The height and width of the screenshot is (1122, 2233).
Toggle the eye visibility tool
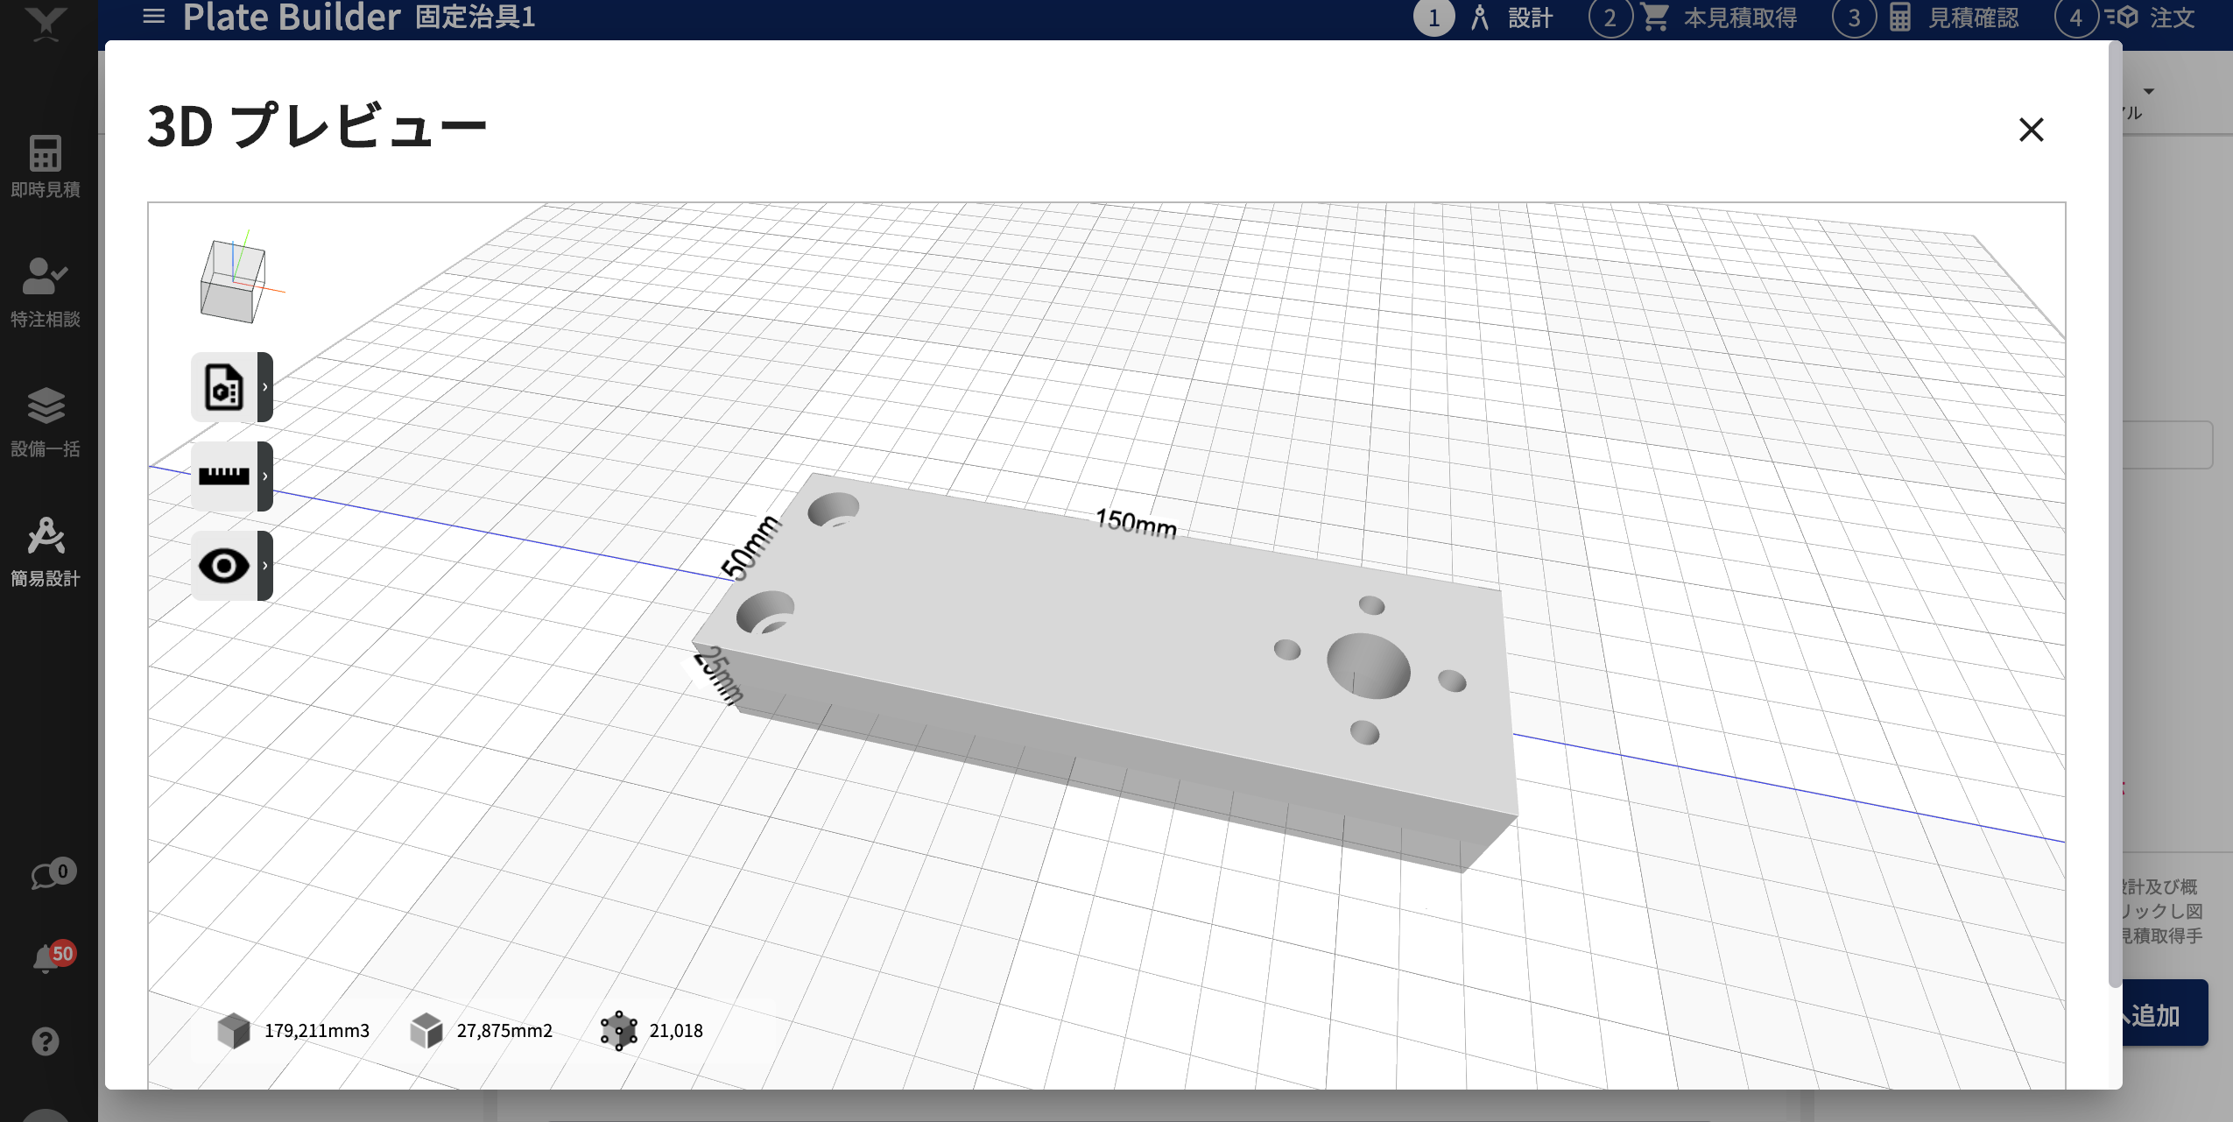coord(224,566)
